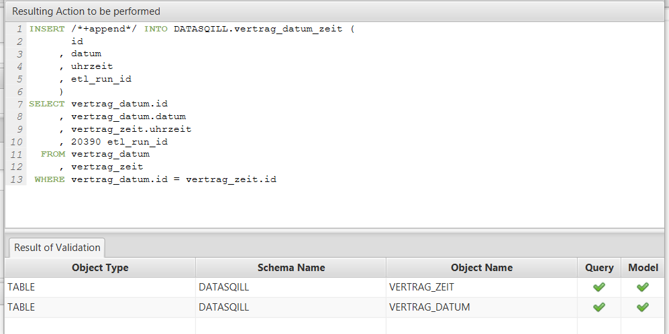Click the Query column header
This screenshot has width=669, height=334.
[599, 268]
